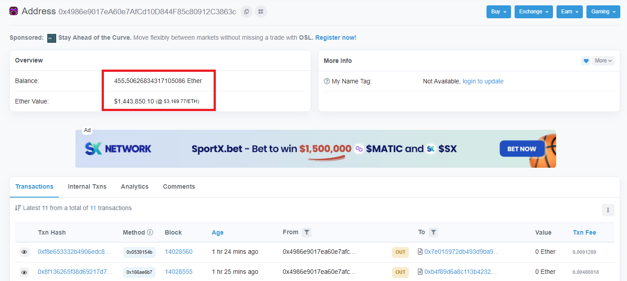Image resolution: width=627 pixels, height=281 pixels.
Task: Click OUT badge in block 14028555 row
Action: pos(400,272)
